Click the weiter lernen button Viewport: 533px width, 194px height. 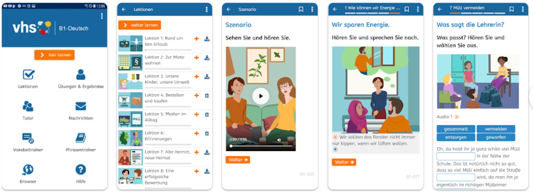pyautogui.click(x=140, y=25)
